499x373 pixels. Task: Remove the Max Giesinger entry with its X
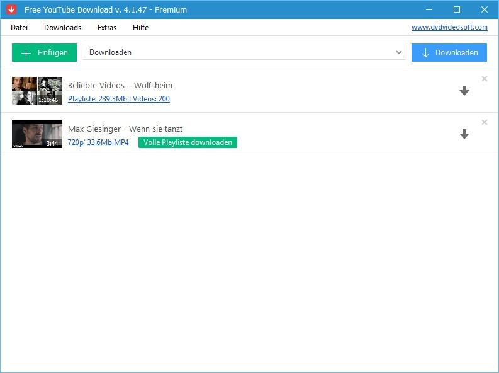click(x=485, y=122)
